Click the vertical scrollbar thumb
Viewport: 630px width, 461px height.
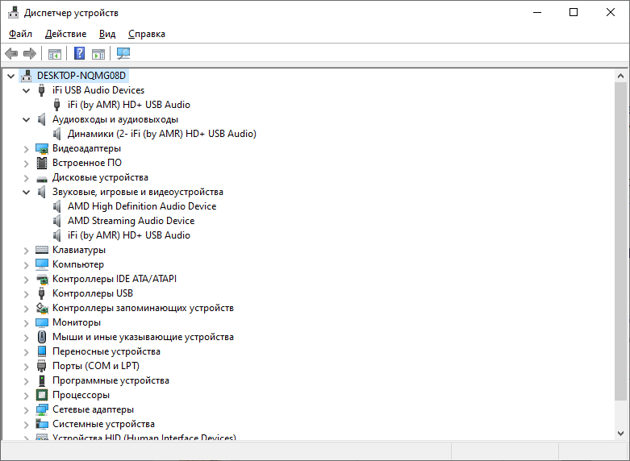pyautogui.click(x=621, y=241)
